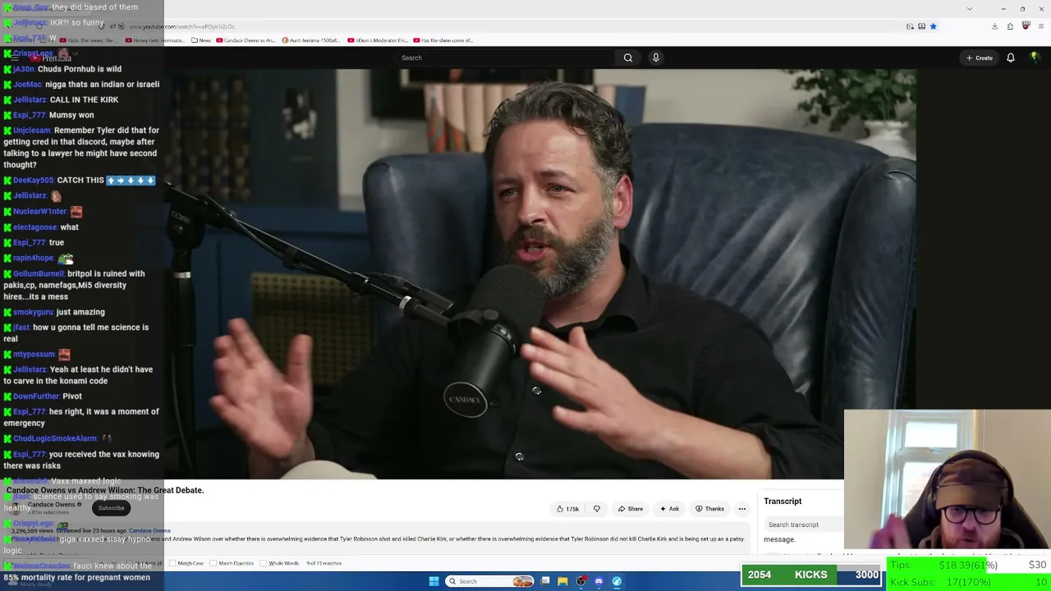Image resolution: width=1051 pixels, height=591 pixels.
Task: Open the browser extensions puzzle icon
Action: click(1011, 26)
